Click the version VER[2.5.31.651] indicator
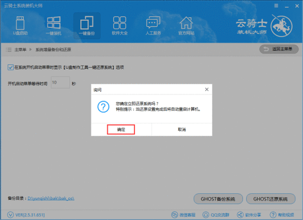 (26, 215)
